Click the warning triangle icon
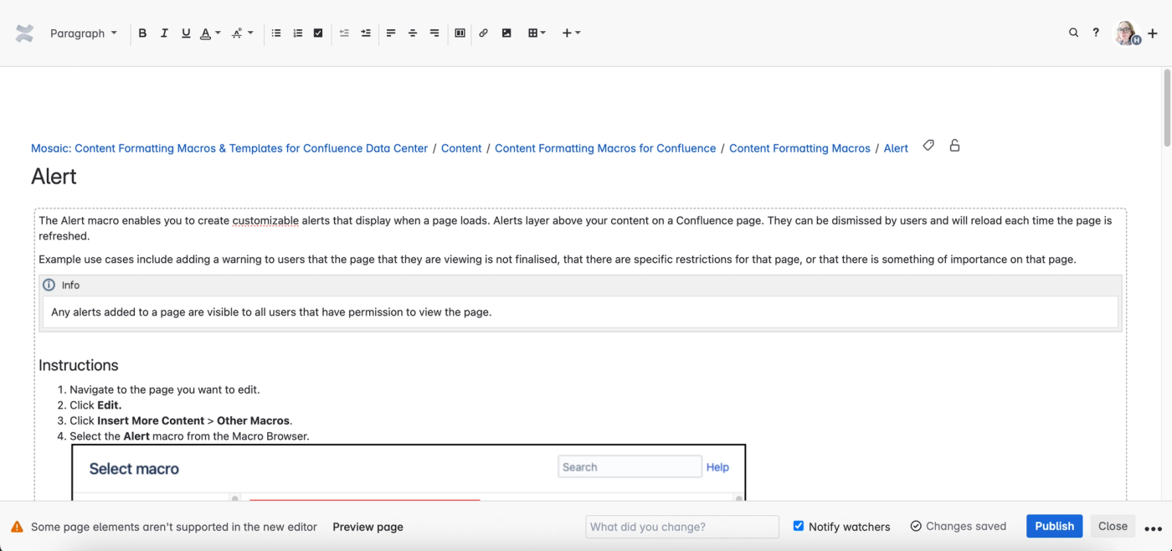Image resolution: width=1172 pixels, height=551 pixels. tap(17, 527)
